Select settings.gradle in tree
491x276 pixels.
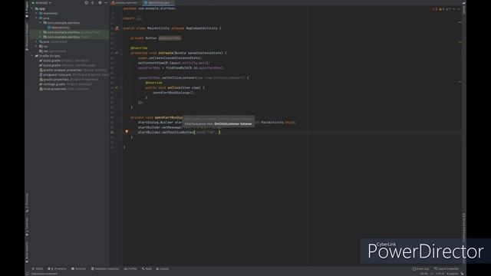[65, 84]
